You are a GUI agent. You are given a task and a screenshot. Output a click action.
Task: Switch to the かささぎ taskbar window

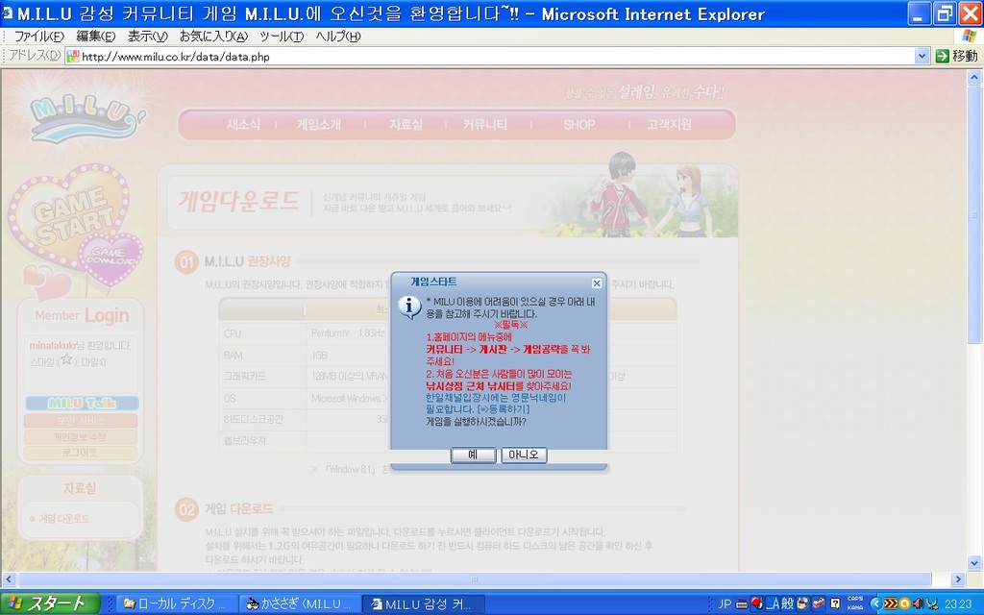point(301,603)
